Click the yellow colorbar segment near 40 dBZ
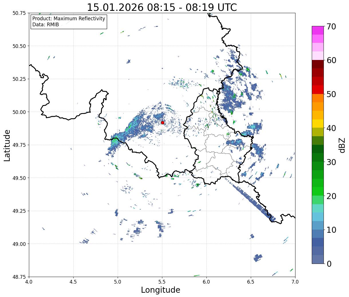Viewport: 349px width, 297px height. pos(318,123)
